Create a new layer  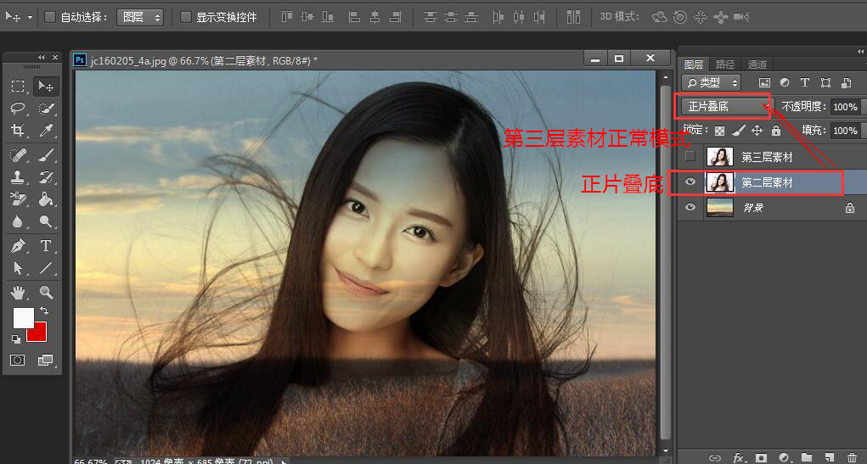[829, 457]
